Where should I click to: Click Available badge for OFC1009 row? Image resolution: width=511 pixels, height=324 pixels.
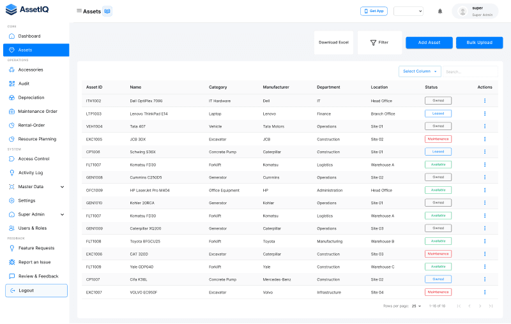[438, 190]
